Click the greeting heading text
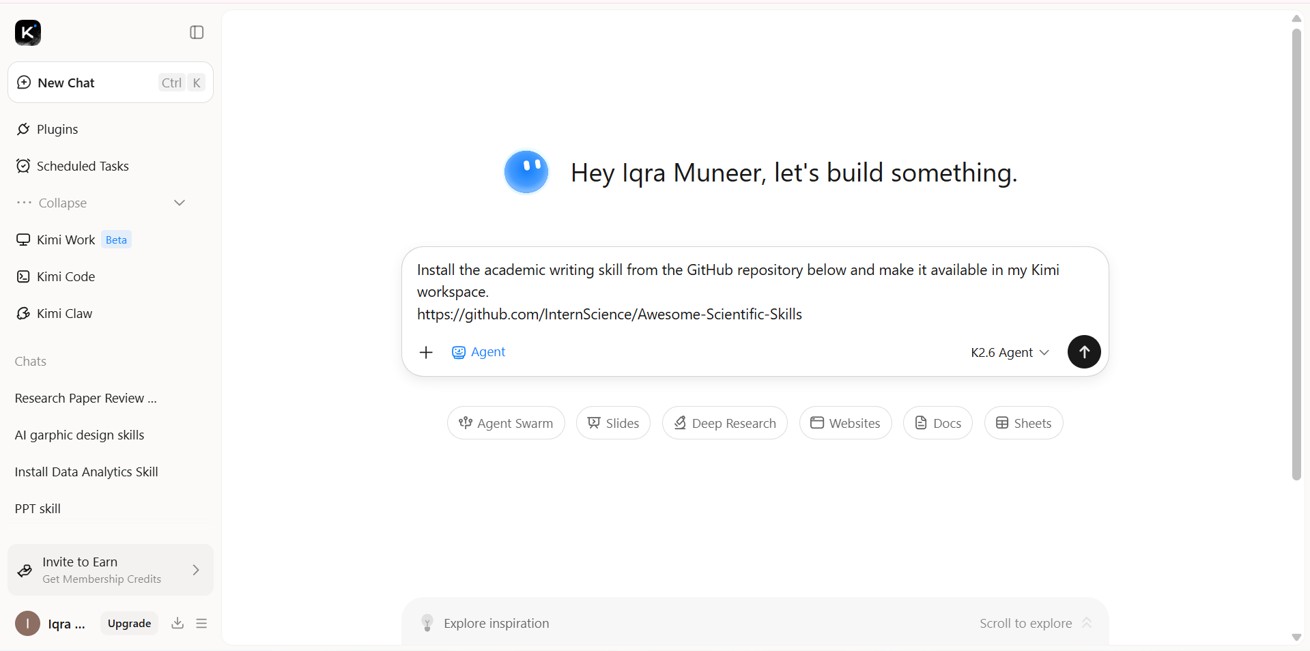1310x651 pixels. click(x=794, y=173)
